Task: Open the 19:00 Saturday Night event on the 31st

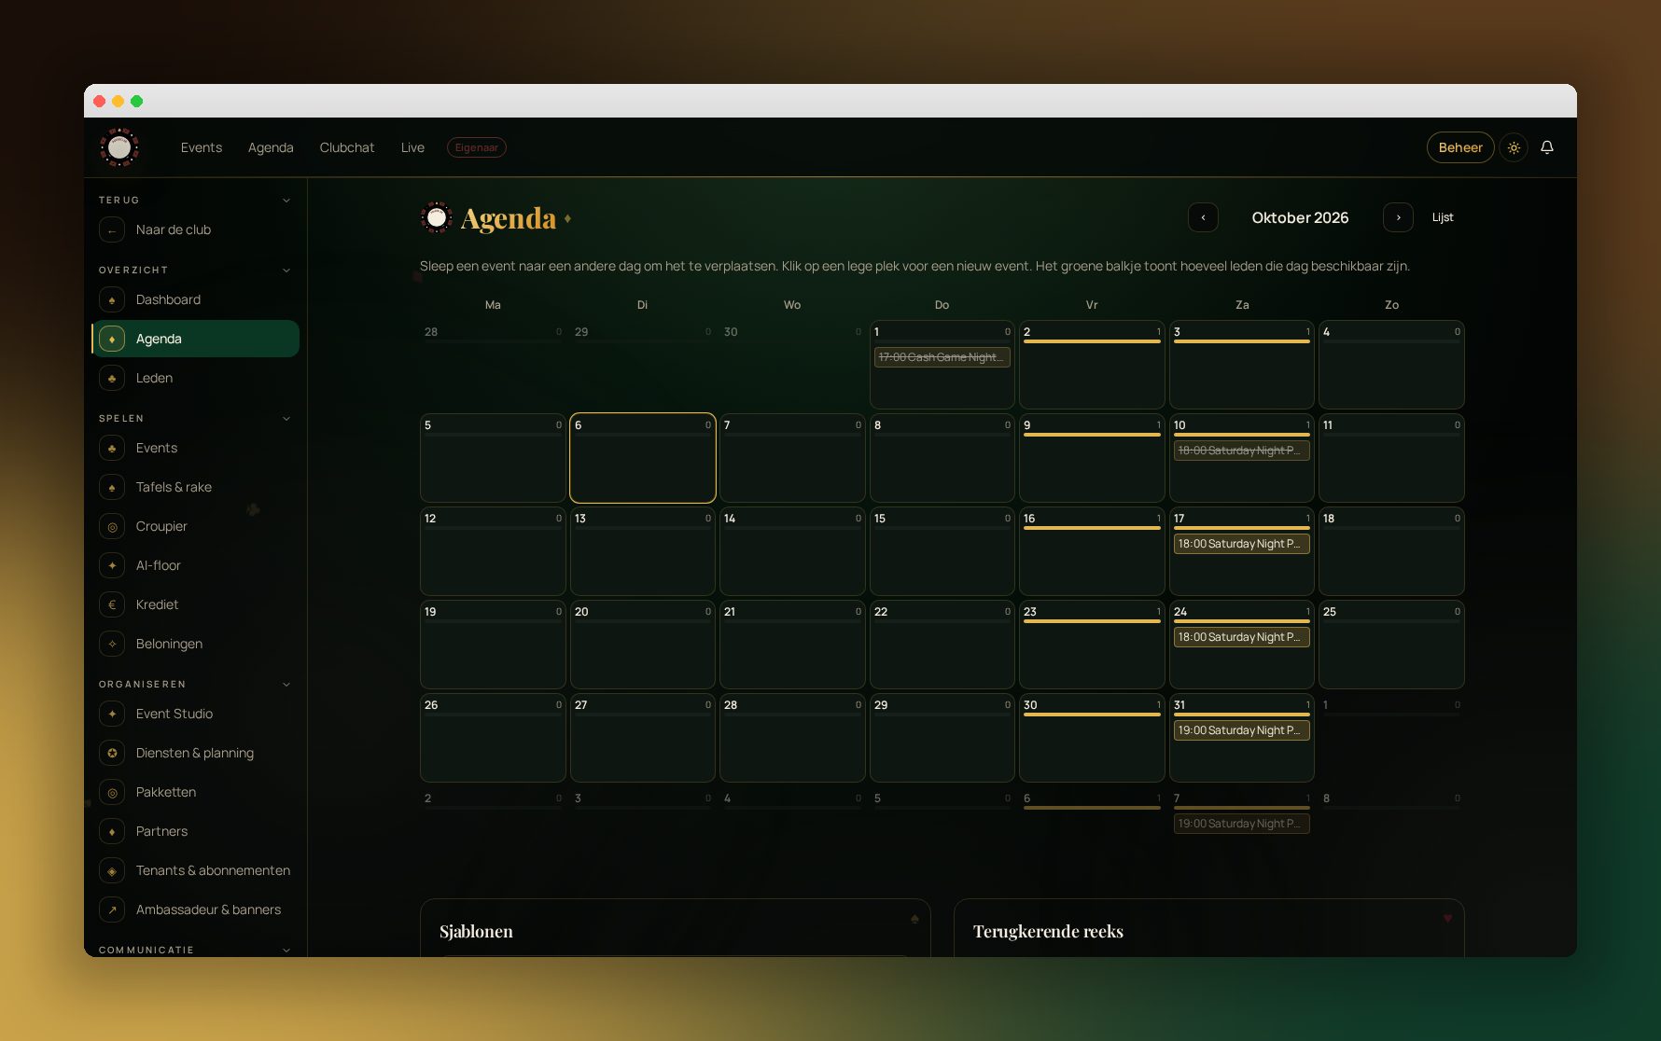Action: coord(1241,730)
